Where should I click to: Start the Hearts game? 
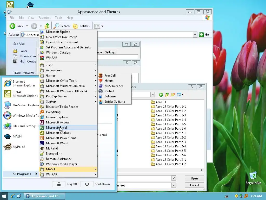pos(115,81)
